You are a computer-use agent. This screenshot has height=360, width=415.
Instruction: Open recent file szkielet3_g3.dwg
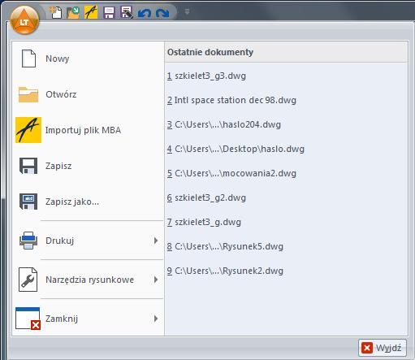206,76
